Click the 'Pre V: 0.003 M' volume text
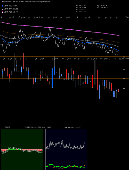The image size is (129, 170). (102, 7)
